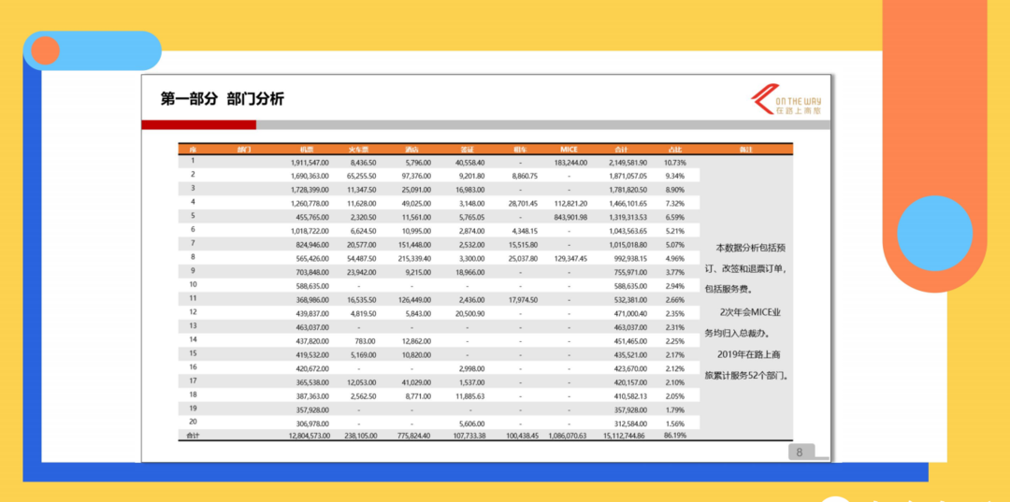Click the 机票 column header
Screen dimensions: 1010x502
(307, 149)
